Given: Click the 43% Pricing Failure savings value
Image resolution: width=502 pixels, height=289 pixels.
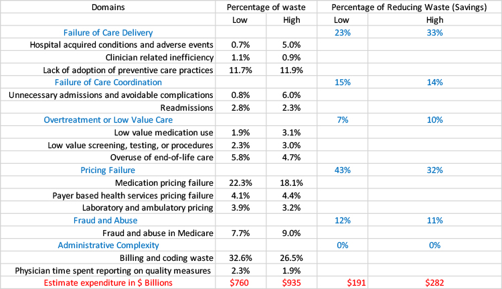Looking at the screenshot, I should tap(341, 170).
